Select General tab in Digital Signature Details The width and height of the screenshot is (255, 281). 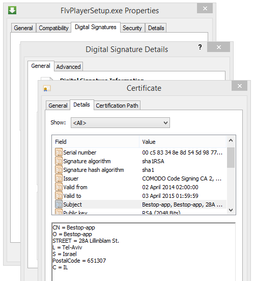(x=41, y=66)
